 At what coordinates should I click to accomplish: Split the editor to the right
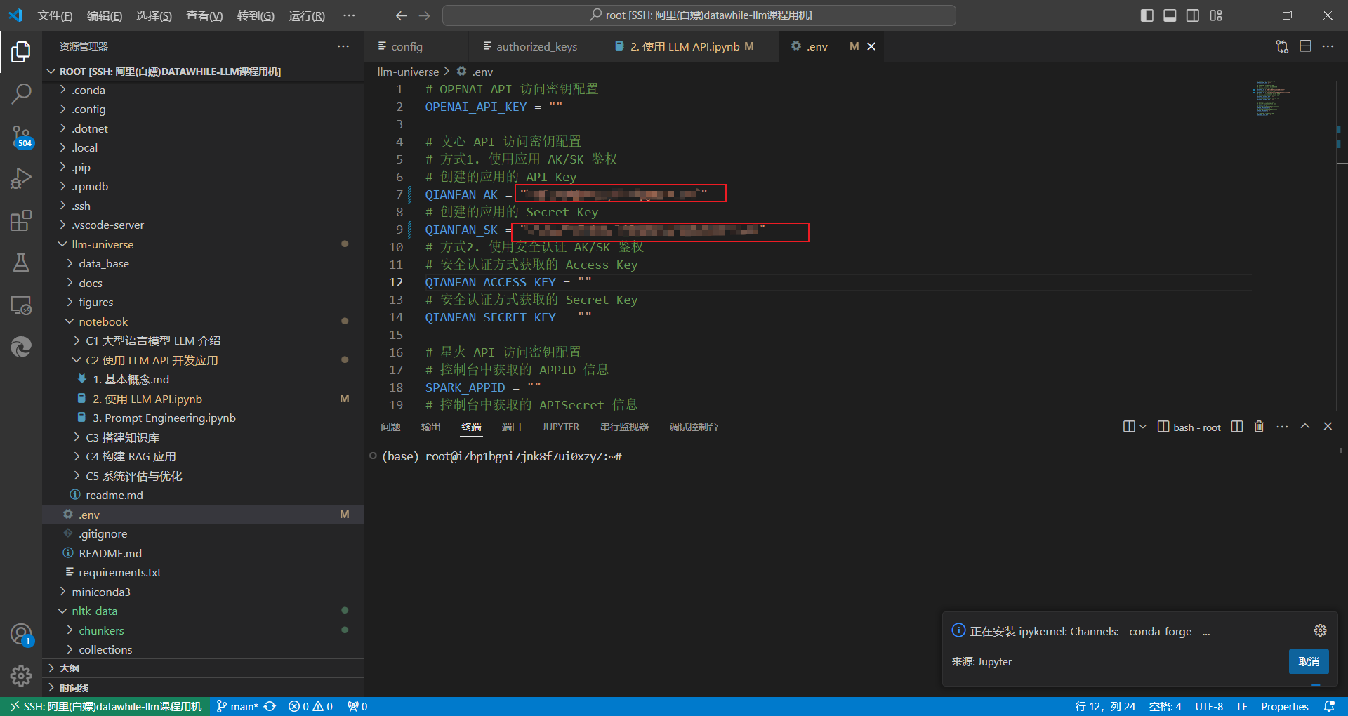pyautogui.click(x=1305, y=46)
